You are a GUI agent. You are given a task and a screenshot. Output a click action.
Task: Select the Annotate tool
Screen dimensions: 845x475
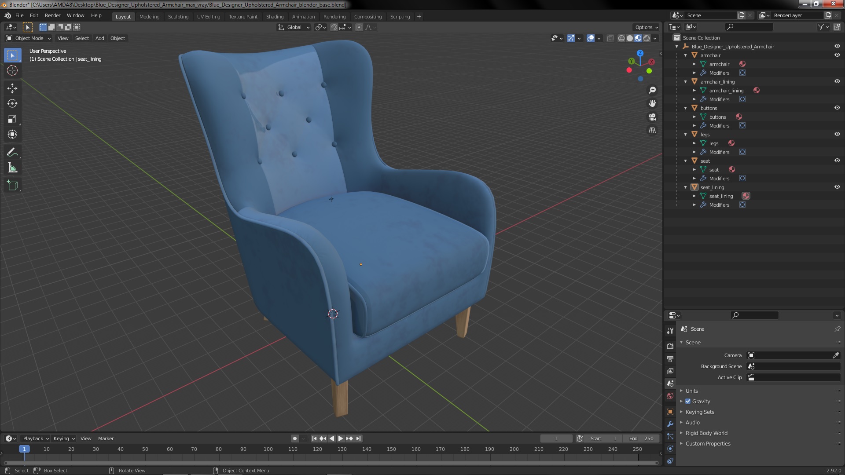tap(12, 153)
